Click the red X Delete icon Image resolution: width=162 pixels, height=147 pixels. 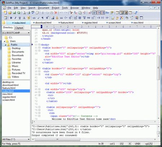pos(56,13)
